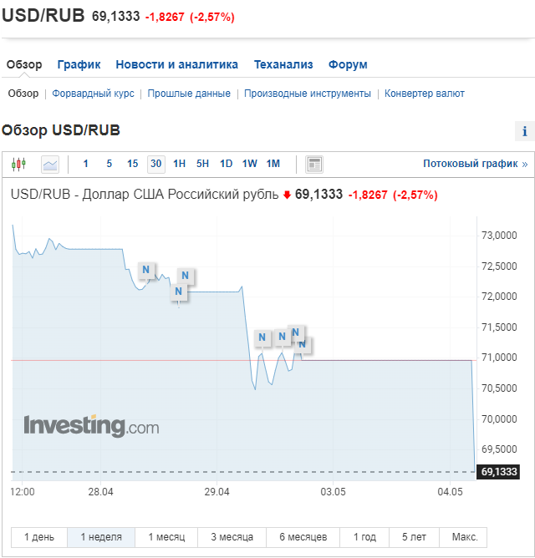Go to Новости и аналитика tab

(x=176, y=64)
